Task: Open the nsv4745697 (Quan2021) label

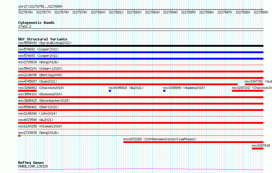Action: pos(38,81)
